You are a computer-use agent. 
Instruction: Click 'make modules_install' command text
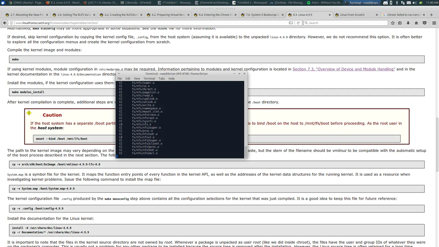tap(28, 92)
